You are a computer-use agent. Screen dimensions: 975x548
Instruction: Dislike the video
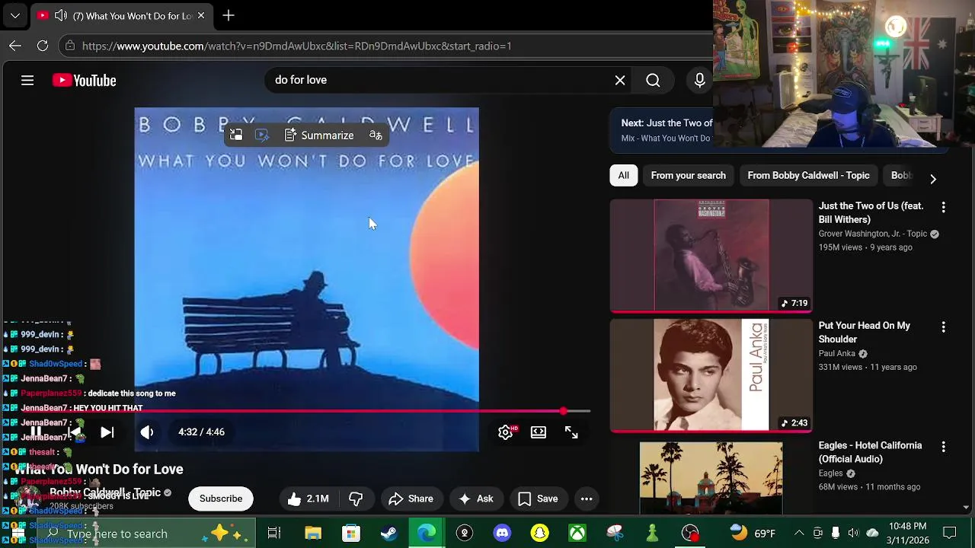point(356,499)
